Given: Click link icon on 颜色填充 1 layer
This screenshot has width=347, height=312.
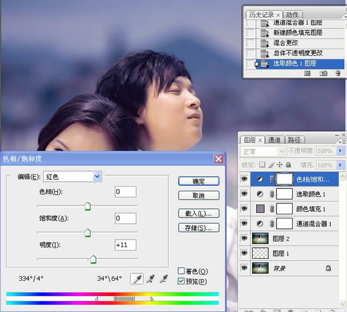Looking at the screenshot, I should (x=272, y=209).
